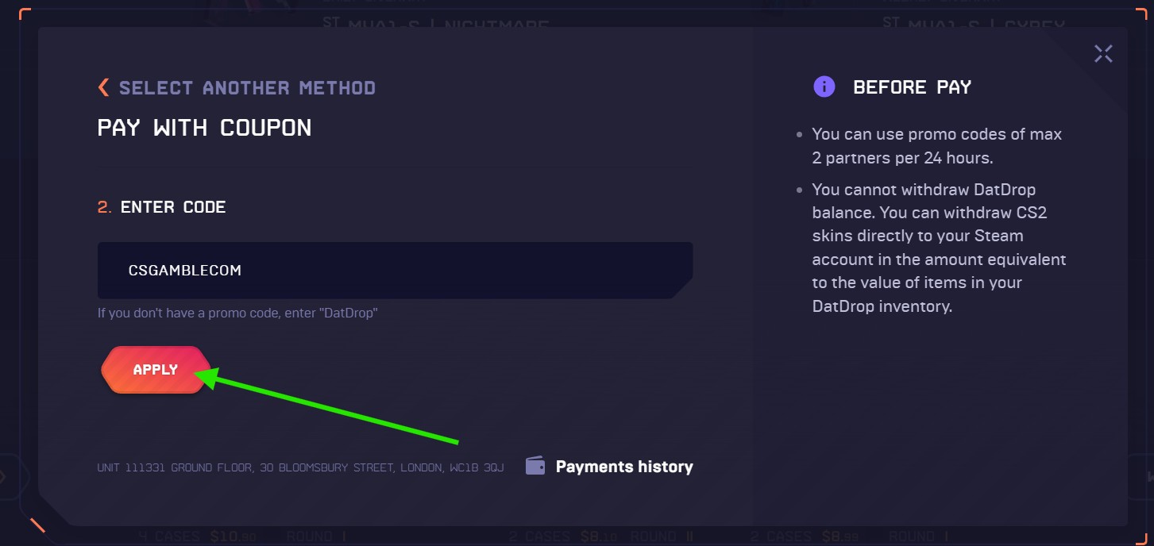
Task: Click the orange diagonal marker bottom-left corner
Action: pos(37,525)
